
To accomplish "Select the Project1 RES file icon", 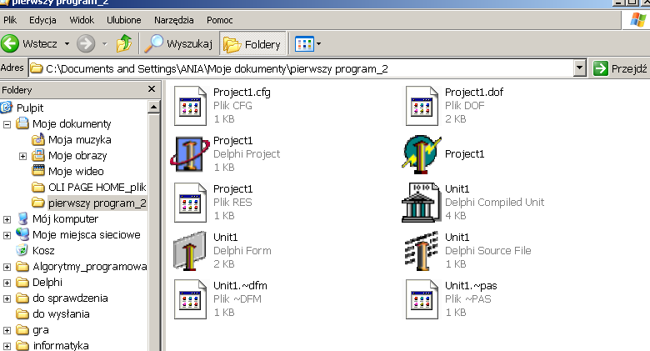I will 190,203.
